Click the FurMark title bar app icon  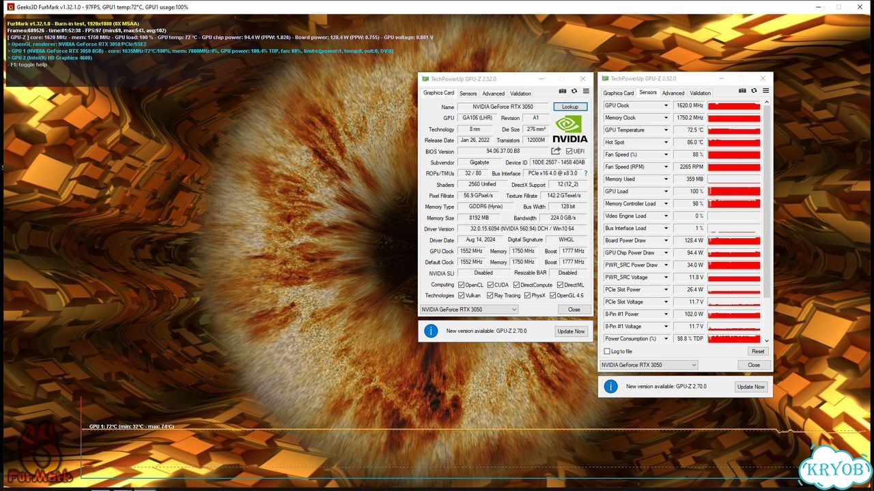pyautogui.click(x=10, y=7)
